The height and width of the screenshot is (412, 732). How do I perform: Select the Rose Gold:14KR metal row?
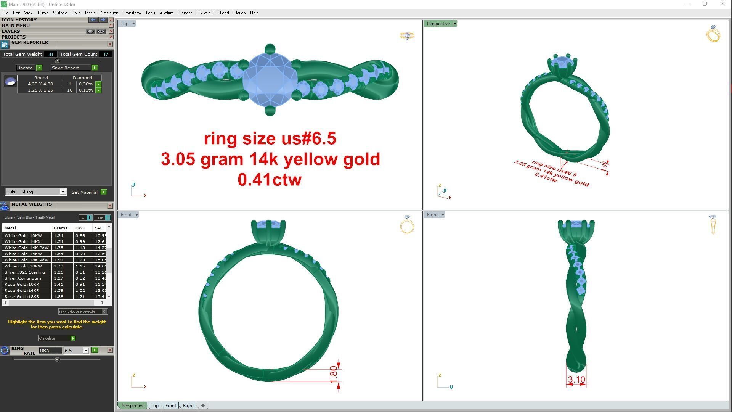click(x=54, y=290)
